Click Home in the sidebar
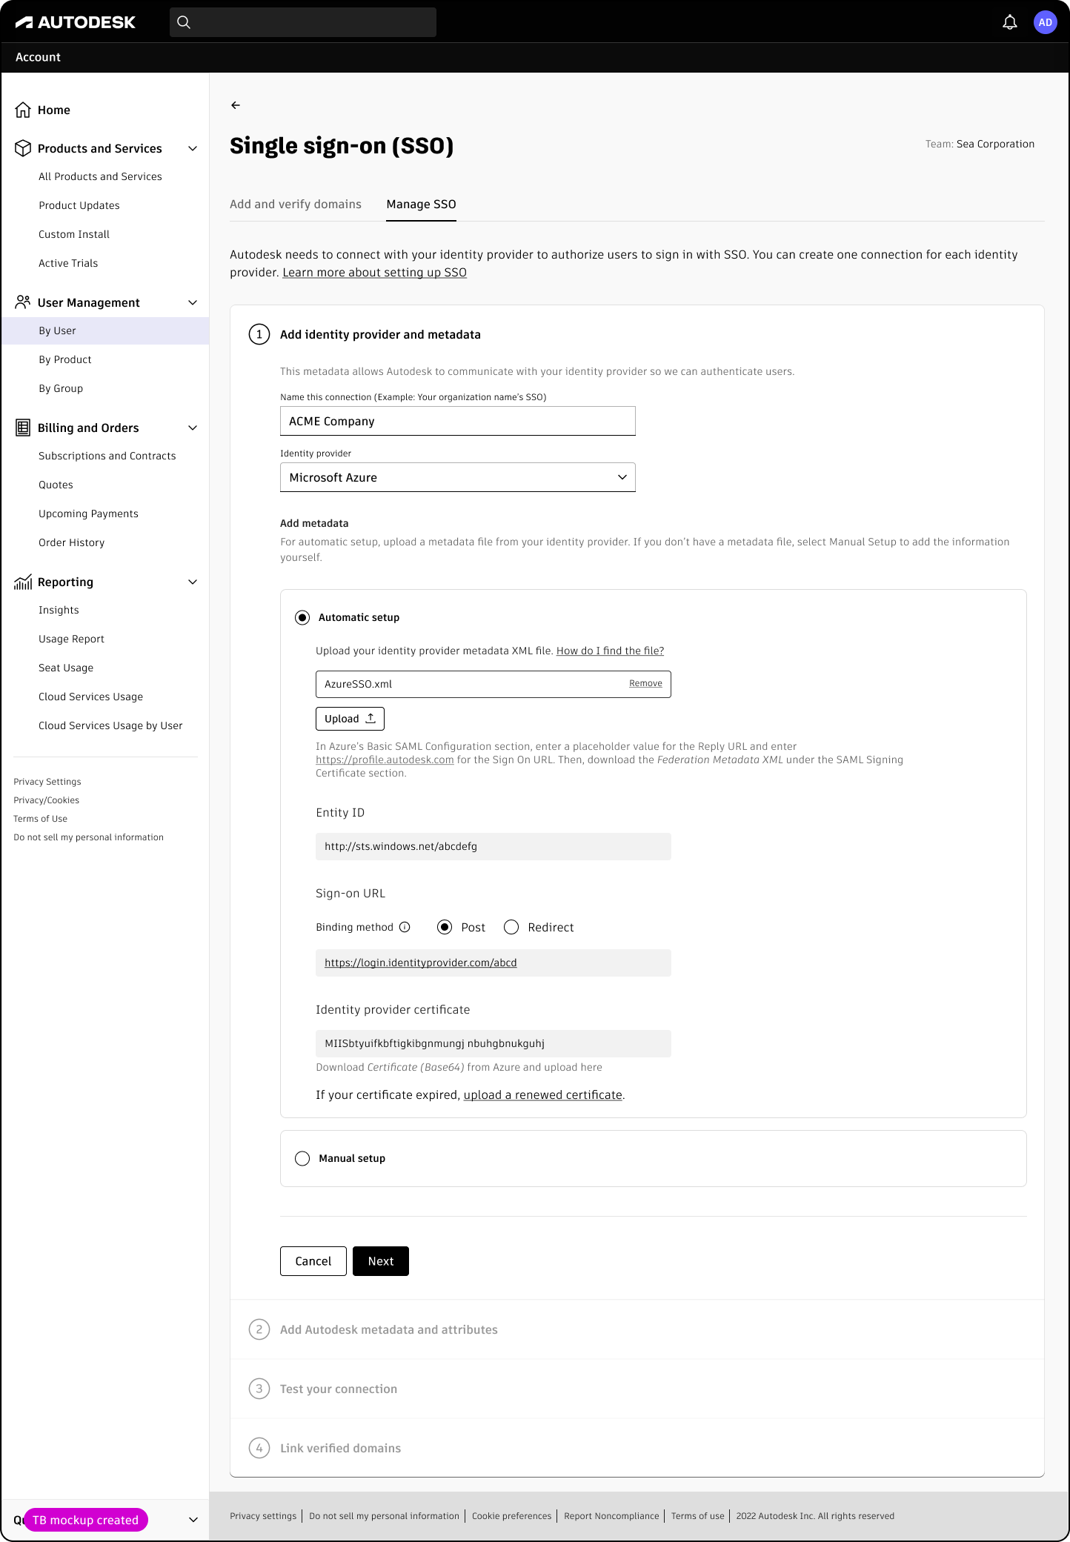Image resolution: width=1070 pixels, height=1542 pixels. pos(54,110)
